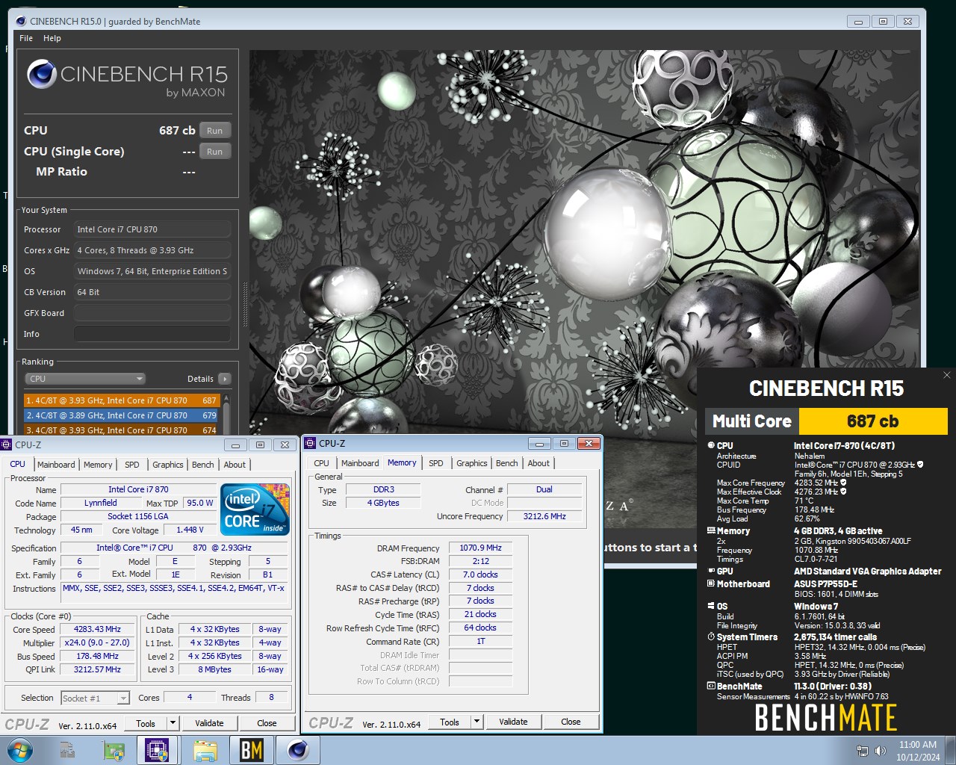
Task: Open the Windows Start orb
Action: coord(20,750)
